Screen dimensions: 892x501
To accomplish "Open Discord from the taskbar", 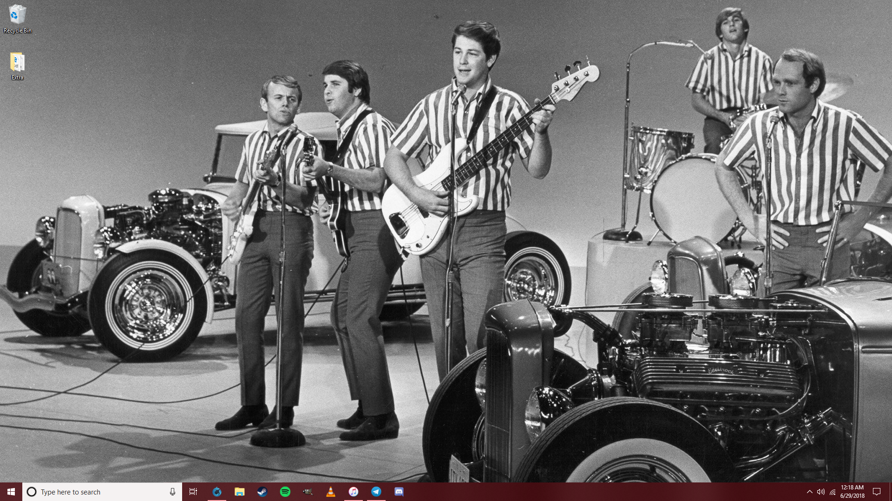I will (399, 492).
